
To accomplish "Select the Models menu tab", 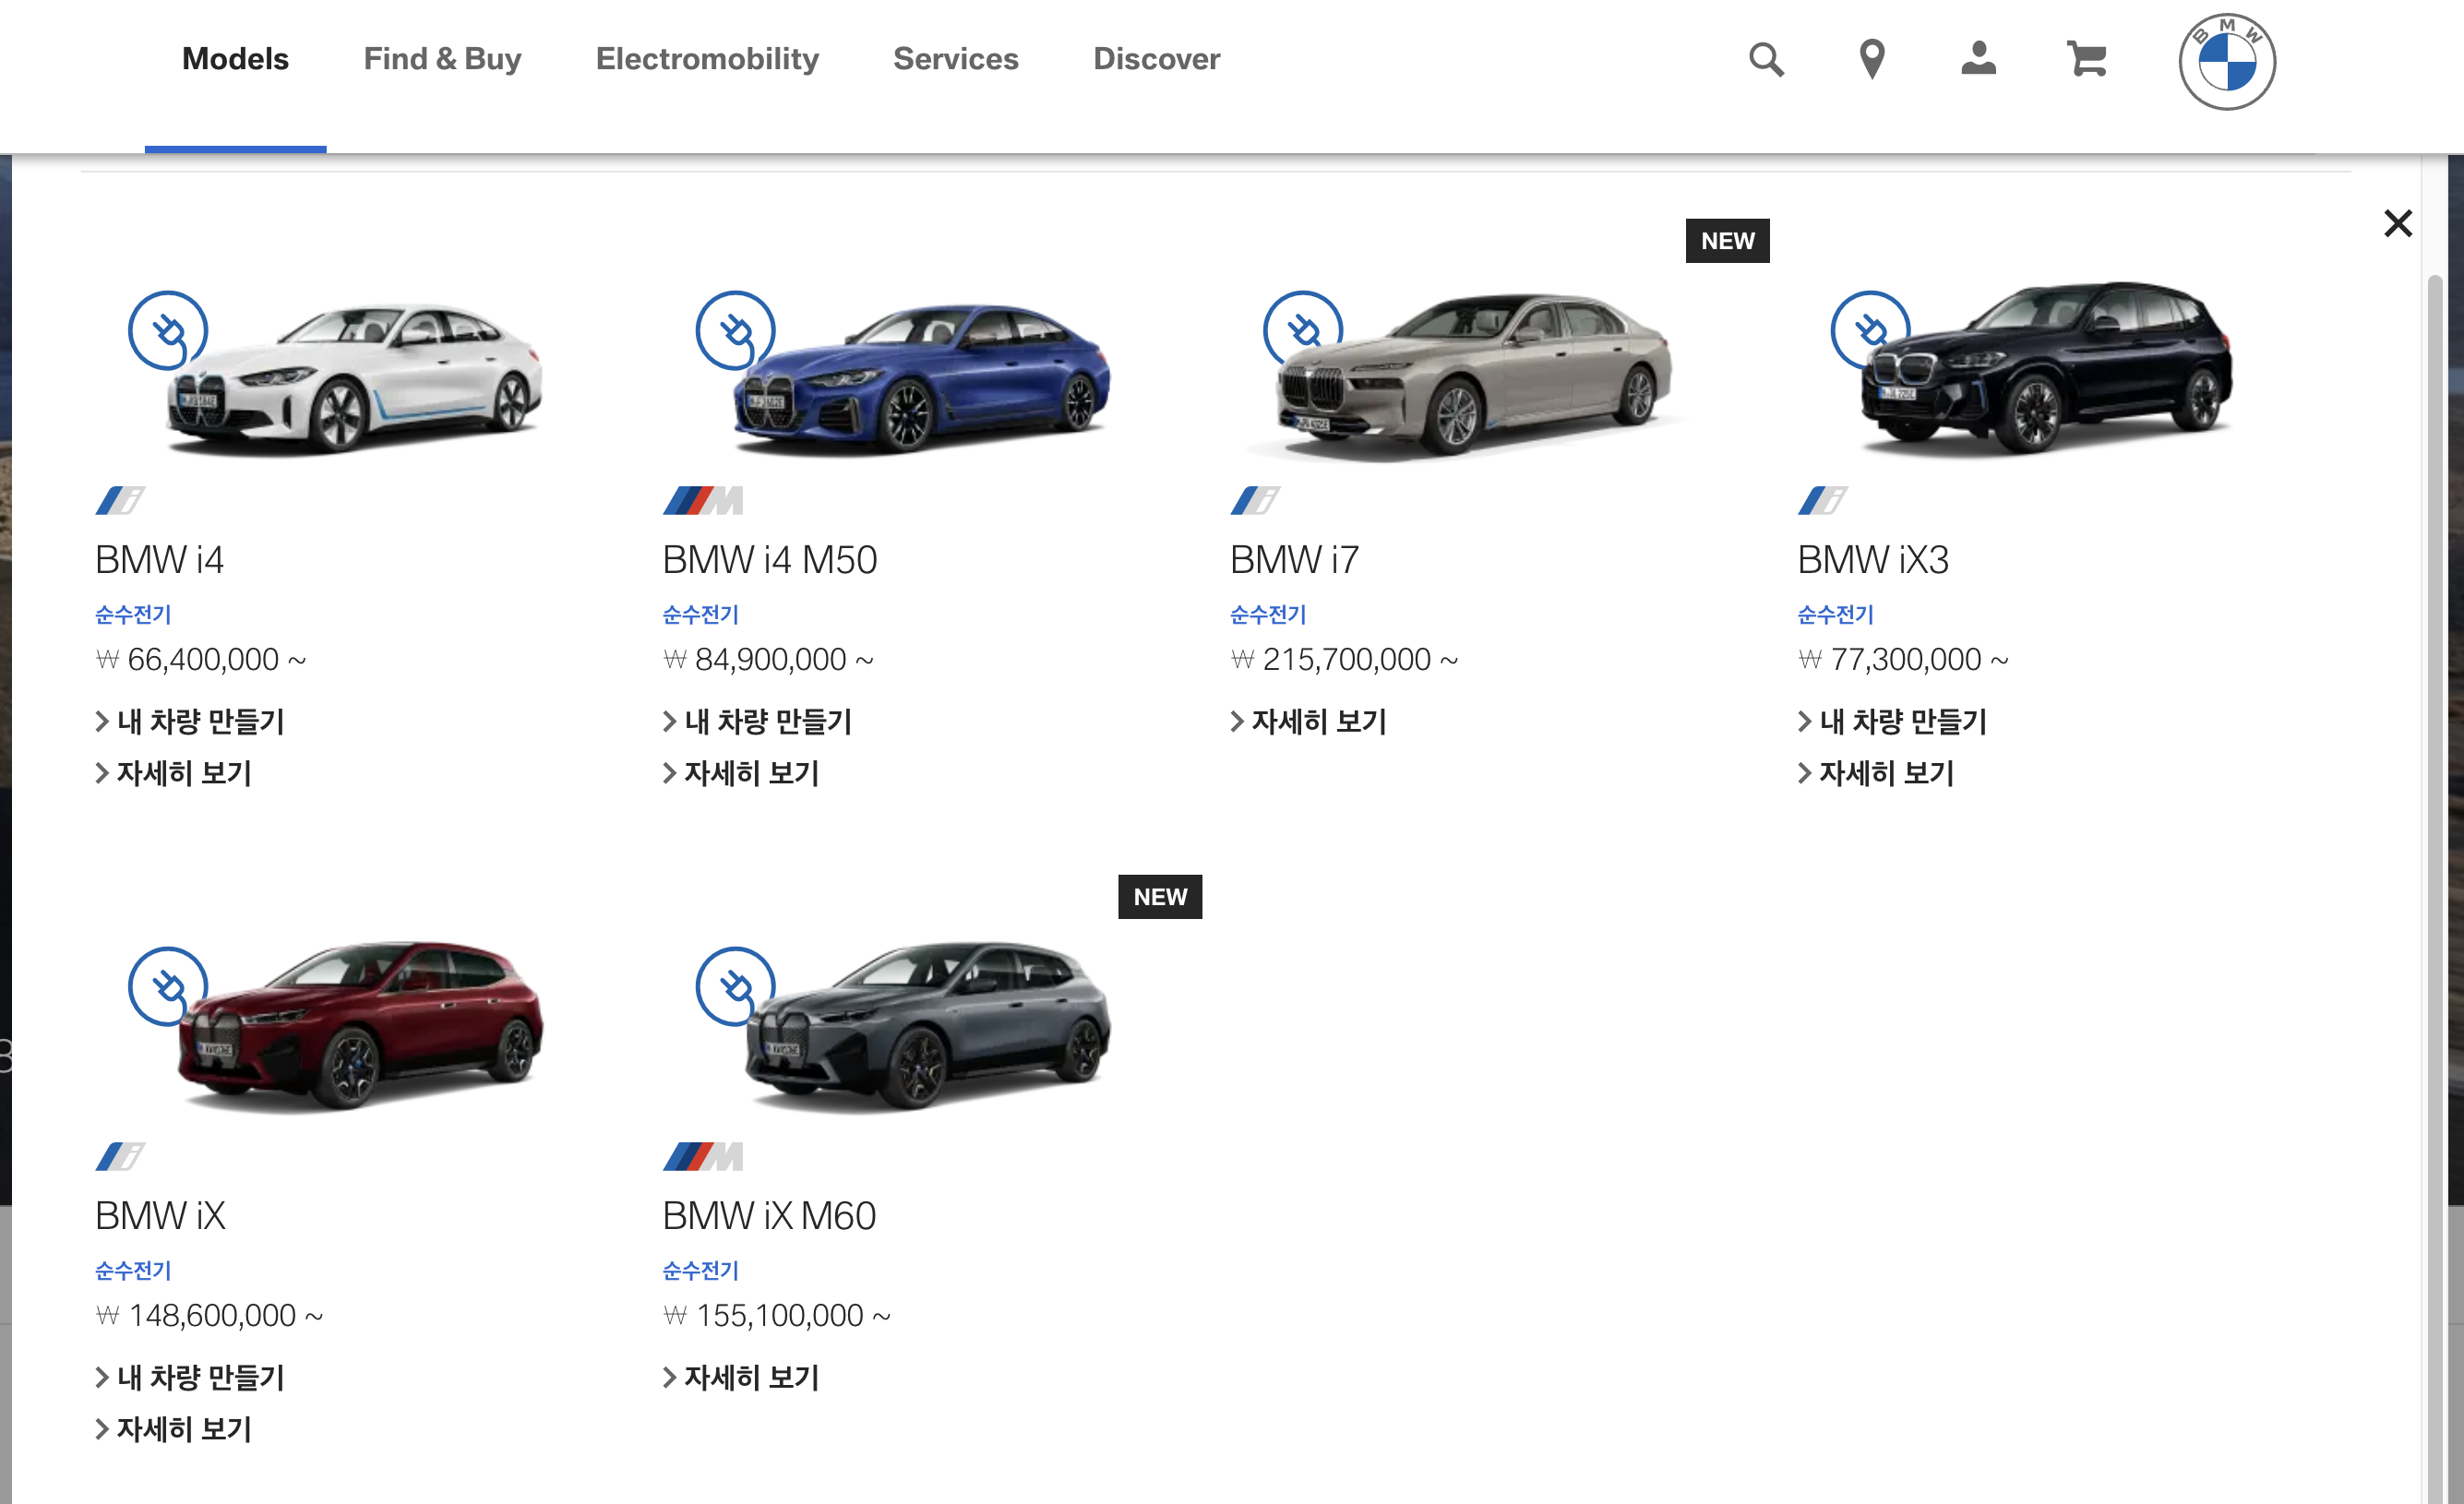I will tap(235, 60).
